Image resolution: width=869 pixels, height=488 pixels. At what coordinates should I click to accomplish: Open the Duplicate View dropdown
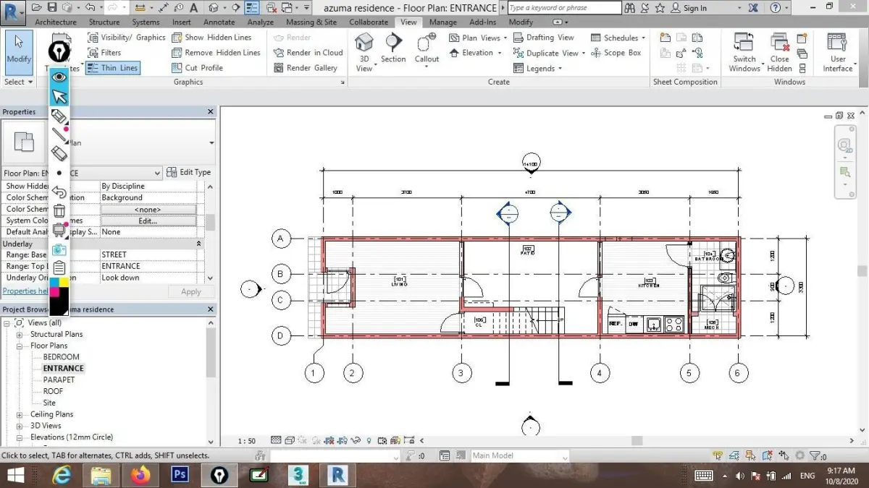(x=549, y=53)
